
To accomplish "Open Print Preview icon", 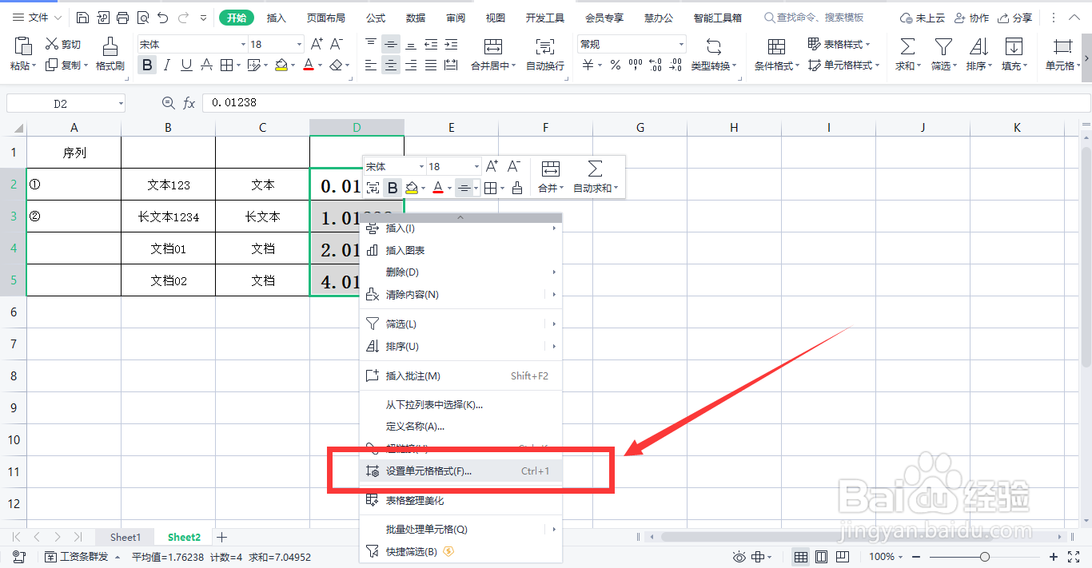I will coord(142,18).
